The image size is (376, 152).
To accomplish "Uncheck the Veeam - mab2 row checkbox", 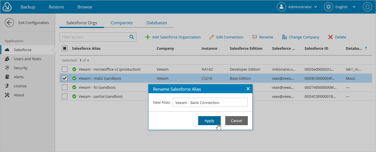I will tap(65, 78).
